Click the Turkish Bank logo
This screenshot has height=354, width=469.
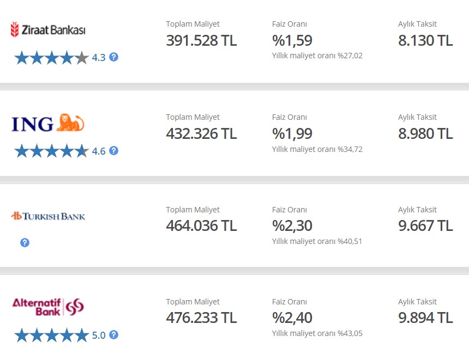(x=48, y=216)
